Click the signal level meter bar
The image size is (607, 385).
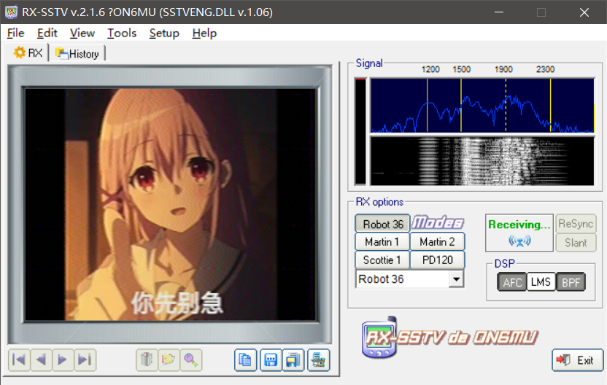point(360,131)
